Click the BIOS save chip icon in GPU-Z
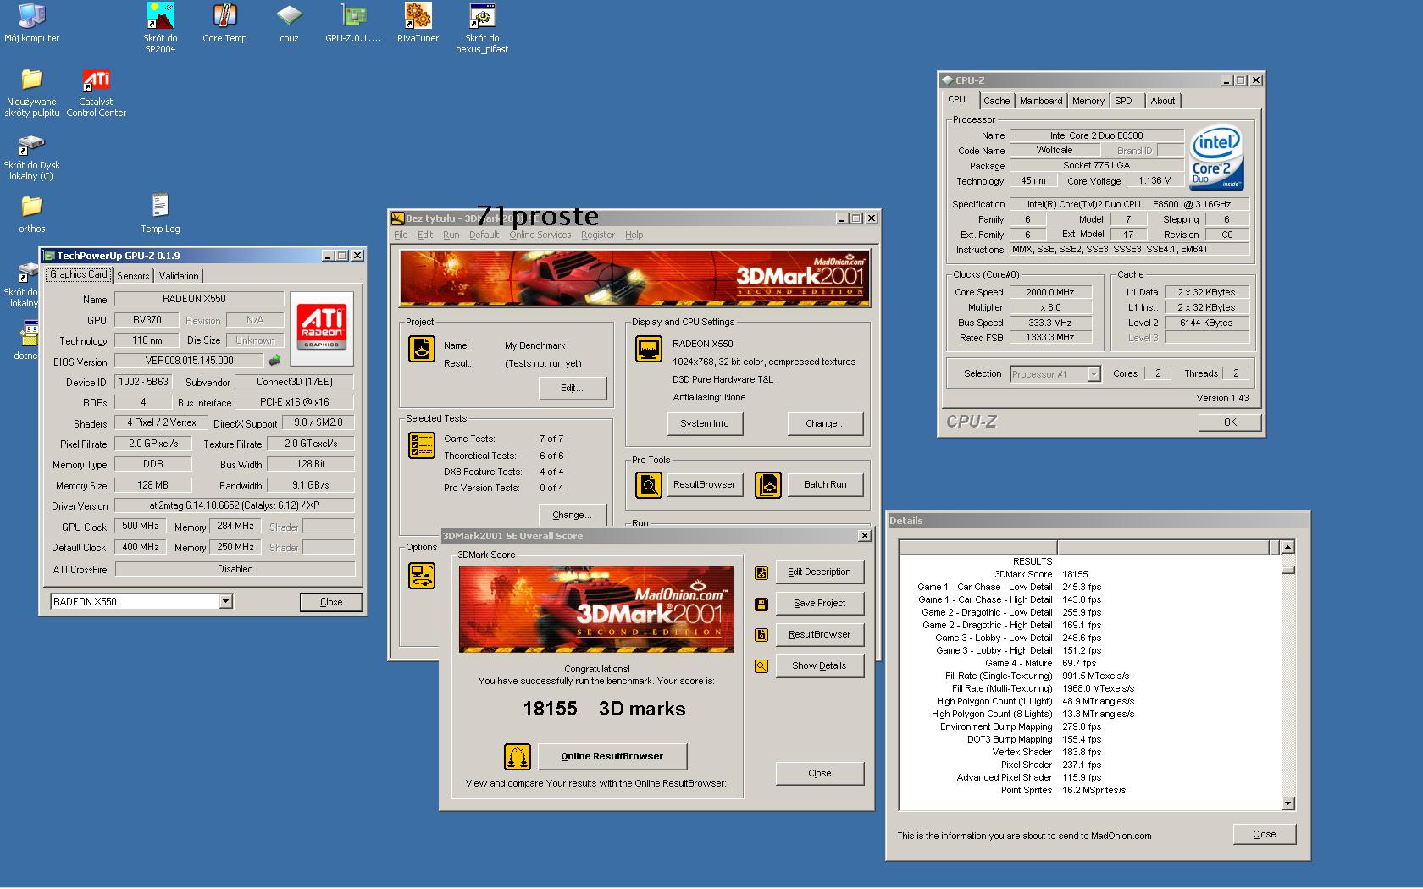Viewport: 1423px width, 889px height. (x=274, y=361)
